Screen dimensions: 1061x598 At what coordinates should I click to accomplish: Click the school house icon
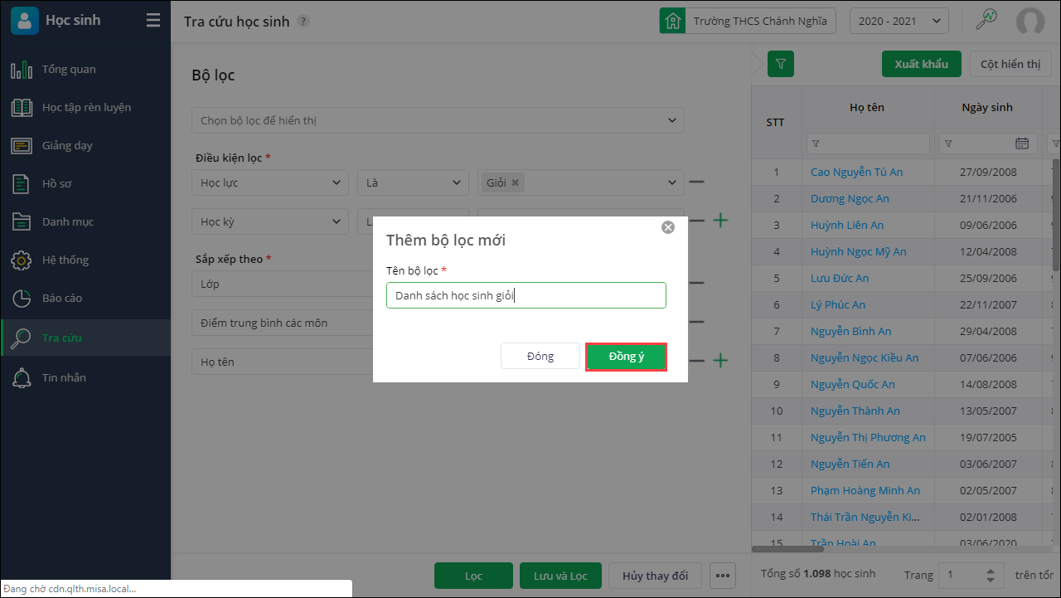[672, 21]
